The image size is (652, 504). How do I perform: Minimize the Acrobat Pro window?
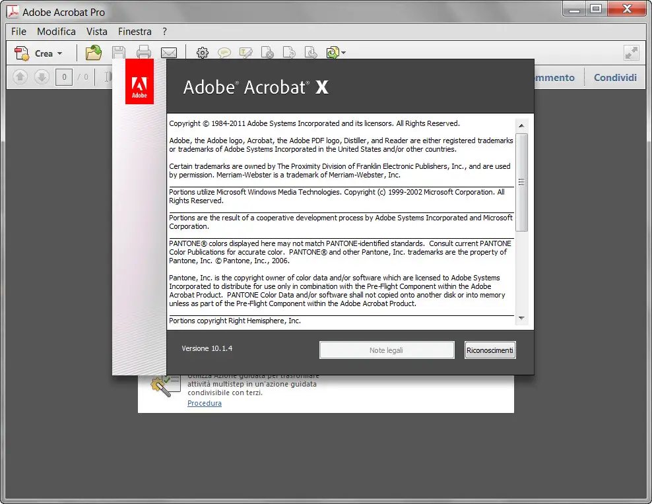coord(574,9)
